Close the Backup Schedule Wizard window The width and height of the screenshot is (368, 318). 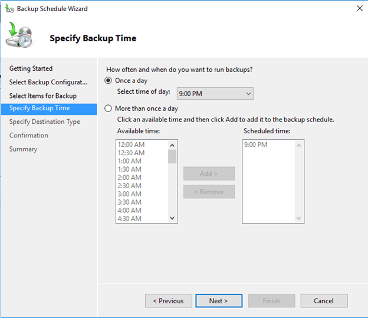360,8
